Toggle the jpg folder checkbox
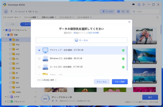 pyautogui.click(x=10, y=40)
